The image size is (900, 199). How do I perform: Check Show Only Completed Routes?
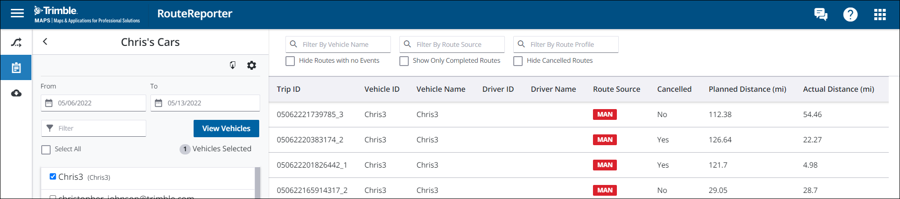point(404,61)
